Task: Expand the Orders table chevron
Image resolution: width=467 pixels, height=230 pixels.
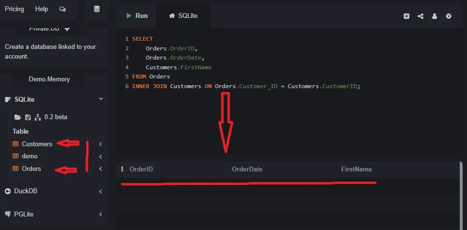Action: pos(101,169)
